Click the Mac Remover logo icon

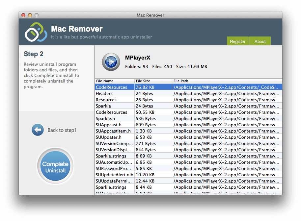(x=36, y=32)
